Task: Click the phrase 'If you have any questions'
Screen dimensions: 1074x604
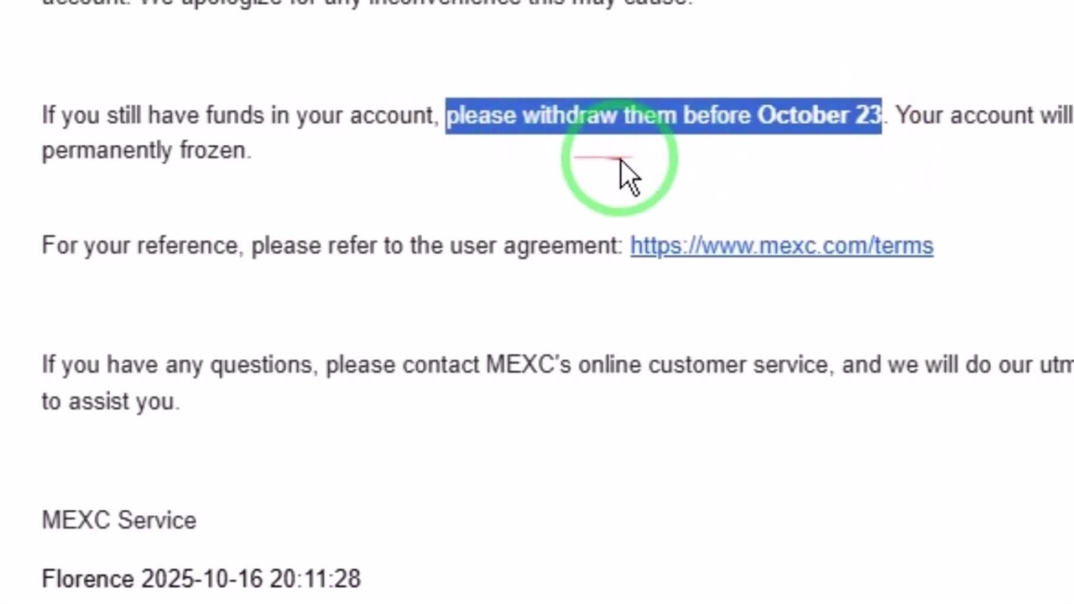Action: (177, 365)
